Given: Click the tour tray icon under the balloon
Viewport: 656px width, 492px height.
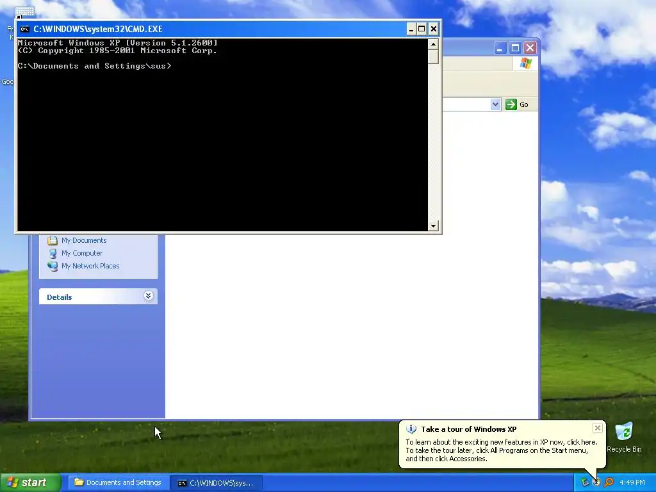Looking at the screenshot, I should pos(596,482).
